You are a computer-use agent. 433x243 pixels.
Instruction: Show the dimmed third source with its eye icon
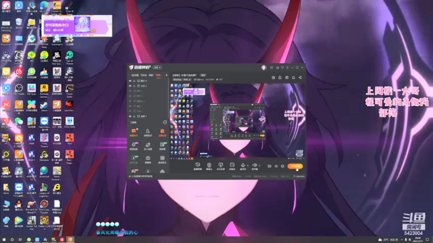[x=130, y=91]
